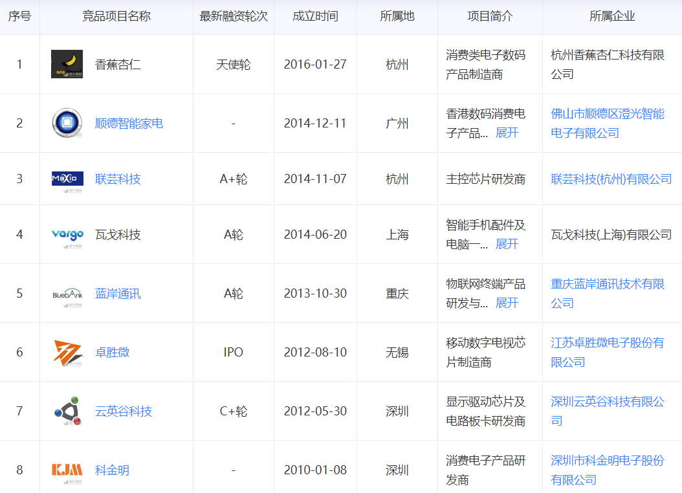This screenshot has height=493, width=682.
Task: Open 深圳云英谷科技有限公司 company link
Action: coord(608,411)
